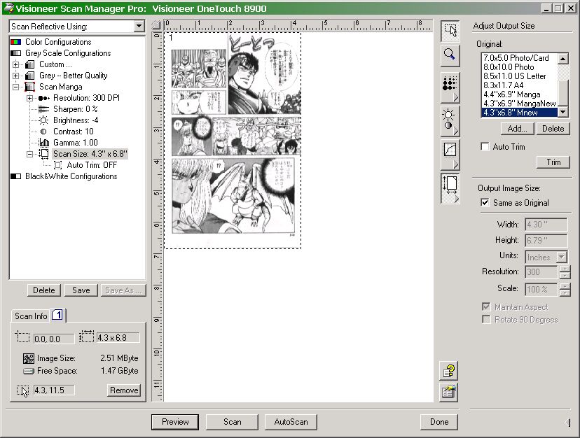Click the Scan button
This screenshot has width=580, height=438.
232,422
